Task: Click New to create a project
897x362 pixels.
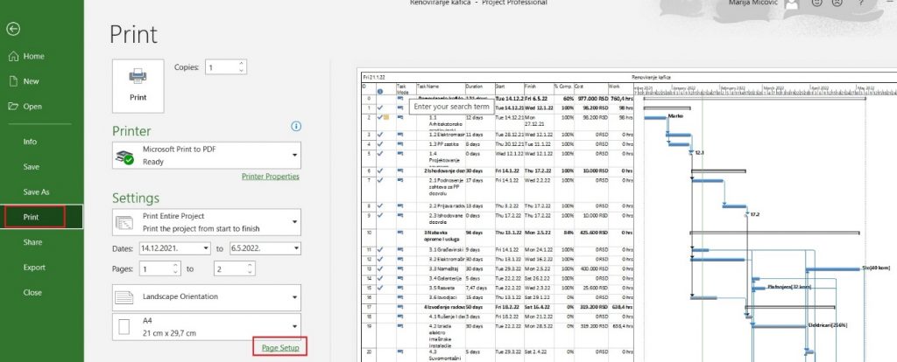Action: click(31, 81)
